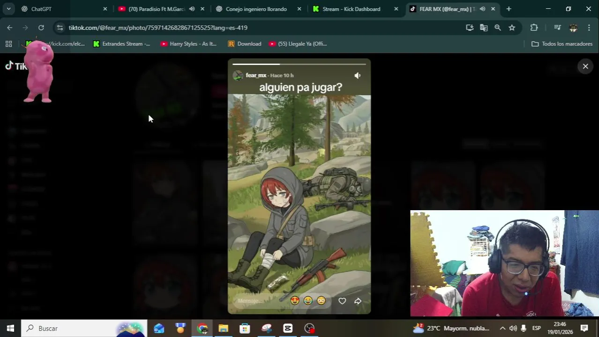Viewport: 599px width, 337px height.
Task: Show hidden system tray icons
Action: pos(502,328)
